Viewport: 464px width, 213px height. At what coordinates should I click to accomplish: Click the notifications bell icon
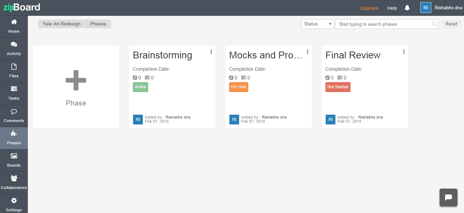(x=407, y=8)
